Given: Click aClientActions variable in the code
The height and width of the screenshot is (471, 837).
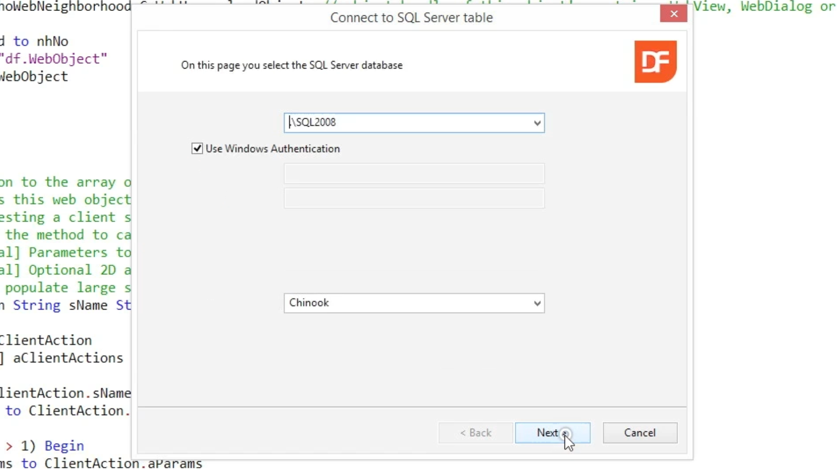Looking at the screenshot, I should click(x=68, y=358).
